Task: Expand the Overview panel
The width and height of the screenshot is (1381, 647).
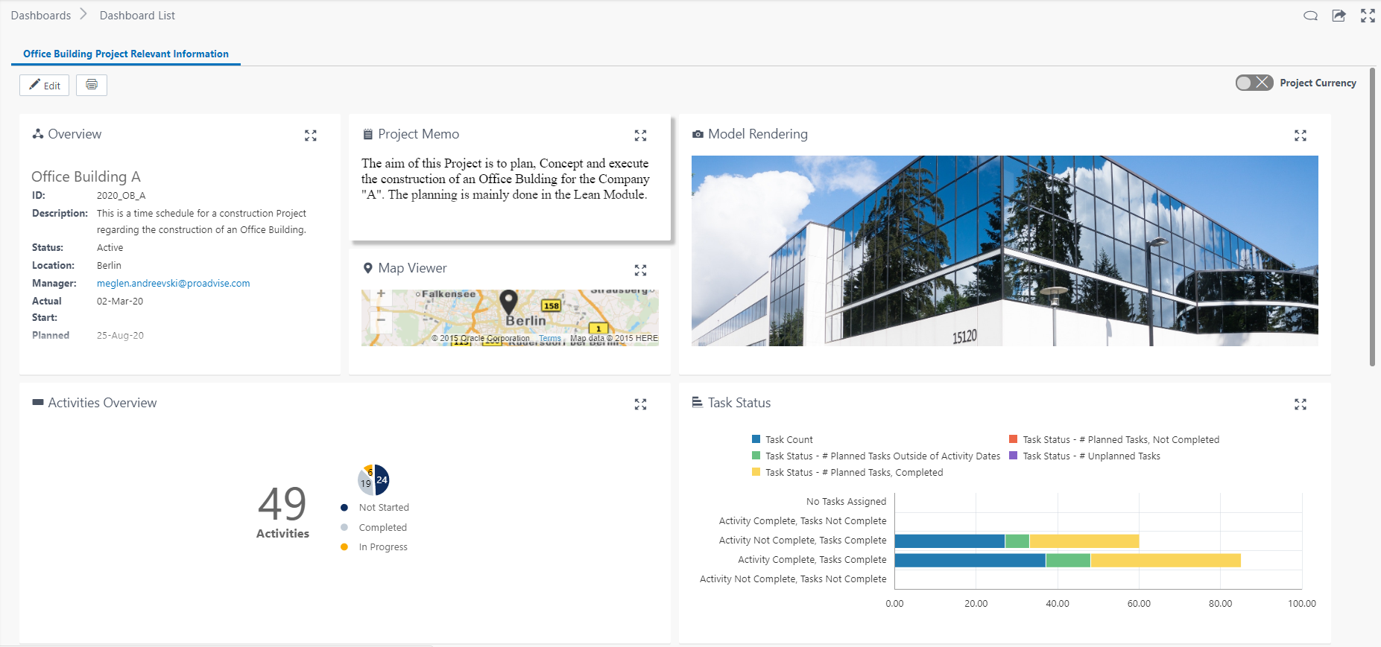Action: pyautogui.click(x=311, y=136)
